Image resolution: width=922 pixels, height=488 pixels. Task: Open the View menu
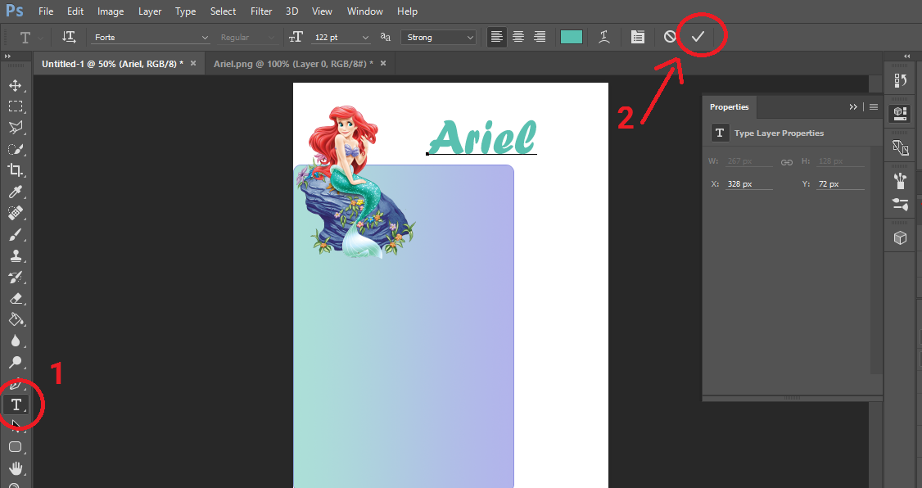322,11
